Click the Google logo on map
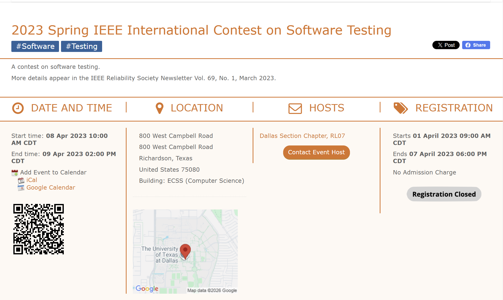The height and width of the screenshot is (300, 503). pos(147,288)
